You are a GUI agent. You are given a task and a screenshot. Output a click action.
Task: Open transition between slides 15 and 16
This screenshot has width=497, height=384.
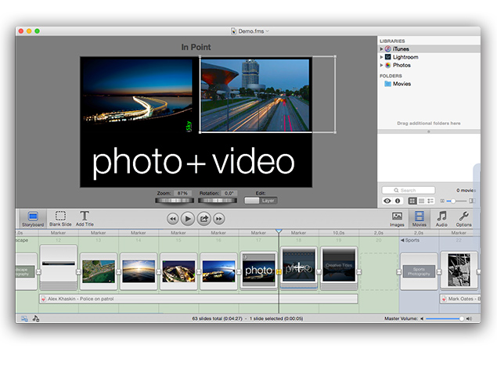pyautogui.click(x=199, y=272)
